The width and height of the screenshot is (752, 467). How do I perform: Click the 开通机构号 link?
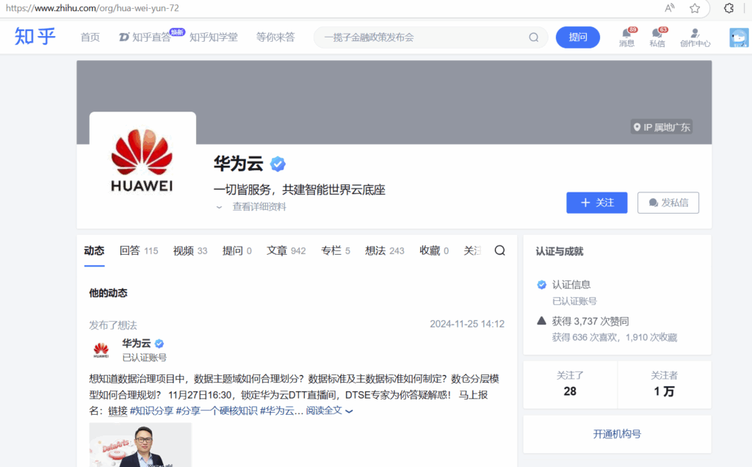617,434
